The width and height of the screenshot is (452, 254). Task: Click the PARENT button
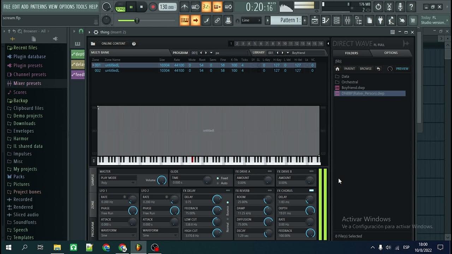point(350,69)
